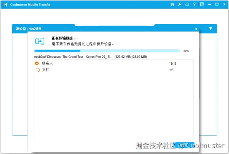Click the transfer progress bar

pos(107,51)
